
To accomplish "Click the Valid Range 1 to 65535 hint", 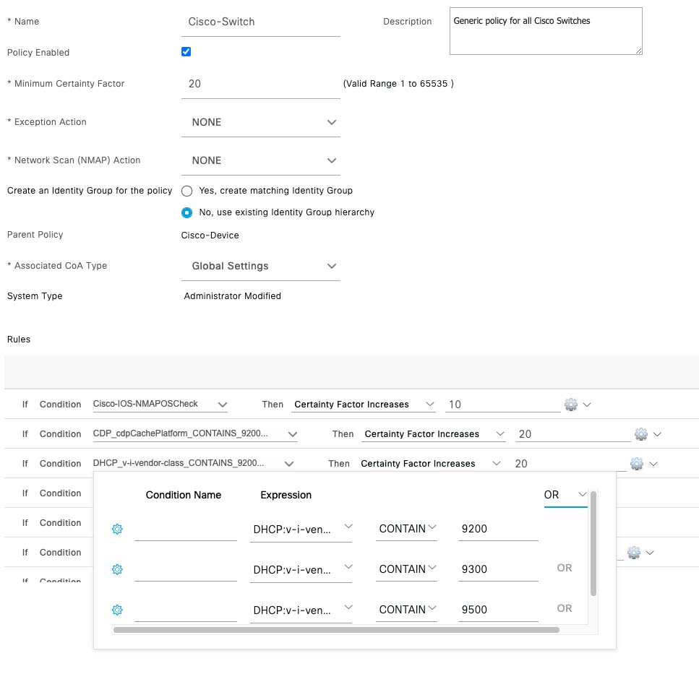I will [398, 84].
